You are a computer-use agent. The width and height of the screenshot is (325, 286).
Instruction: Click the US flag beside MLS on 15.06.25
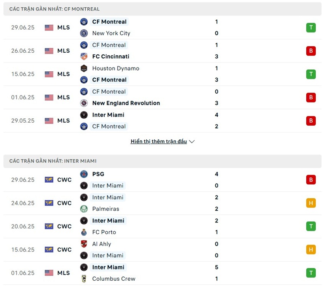pos(49,74)
